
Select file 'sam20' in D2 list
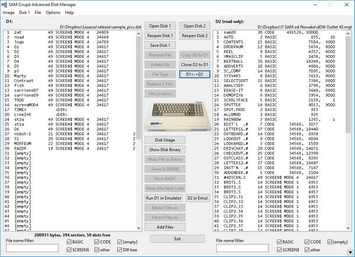coord(280,32)
